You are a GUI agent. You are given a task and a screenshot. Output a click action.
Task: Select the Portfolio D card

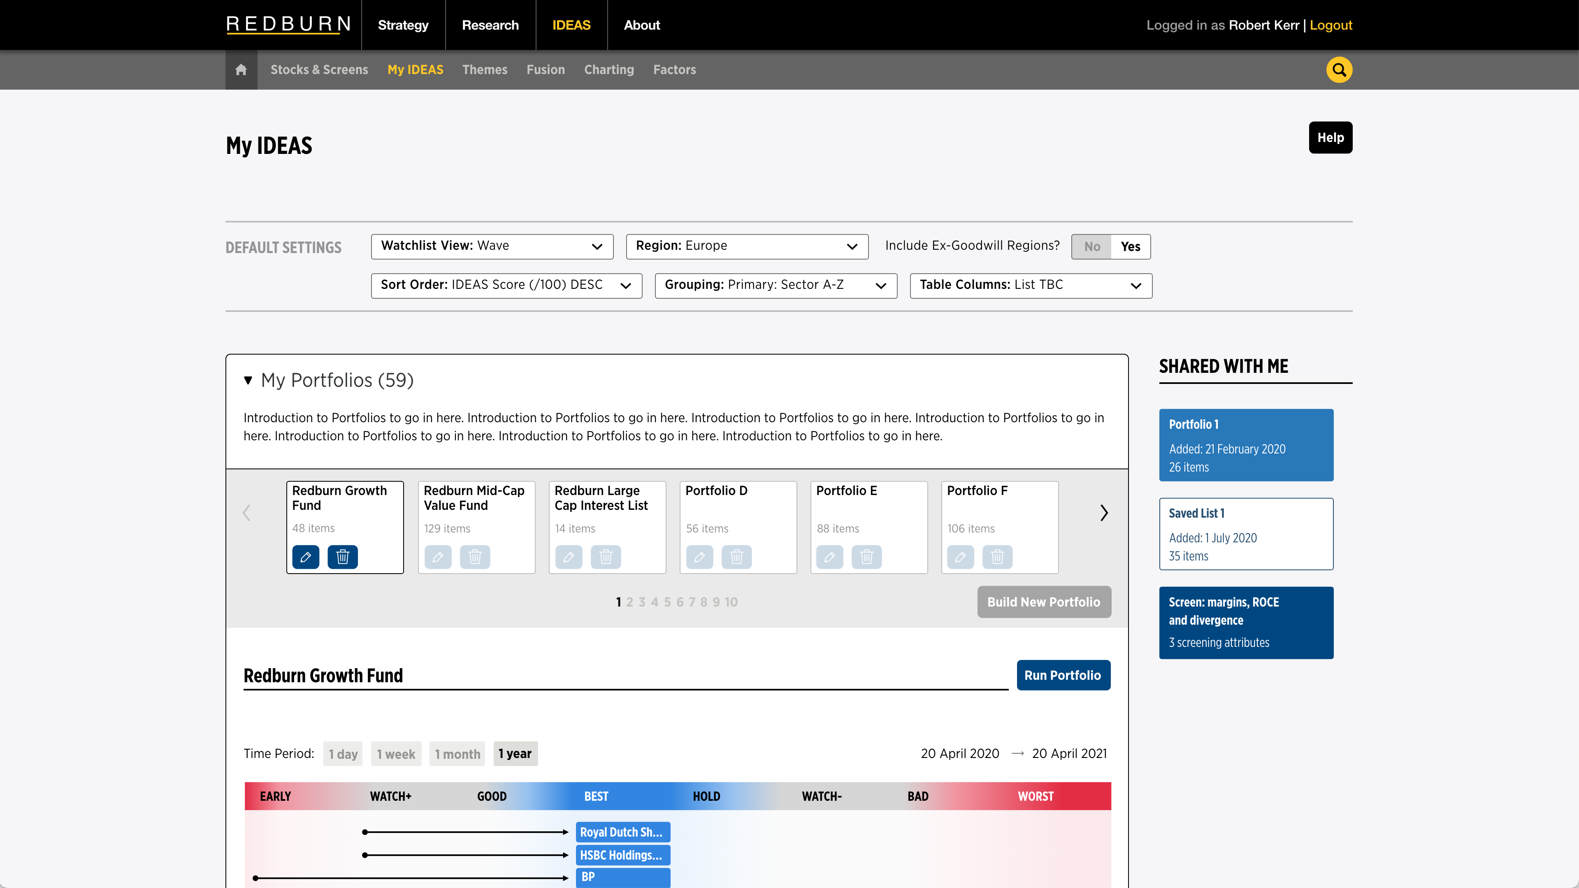738,528
